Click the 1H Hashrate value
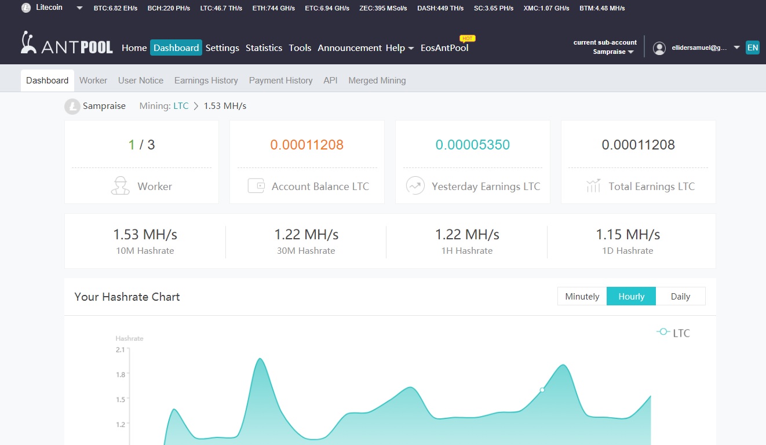Image resolution: width=766 pixels, height=445 pixels. 467,235
